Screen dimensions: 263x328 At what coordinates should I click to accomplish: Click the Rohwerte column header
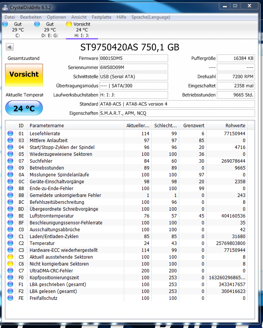(x=227, y=125)
